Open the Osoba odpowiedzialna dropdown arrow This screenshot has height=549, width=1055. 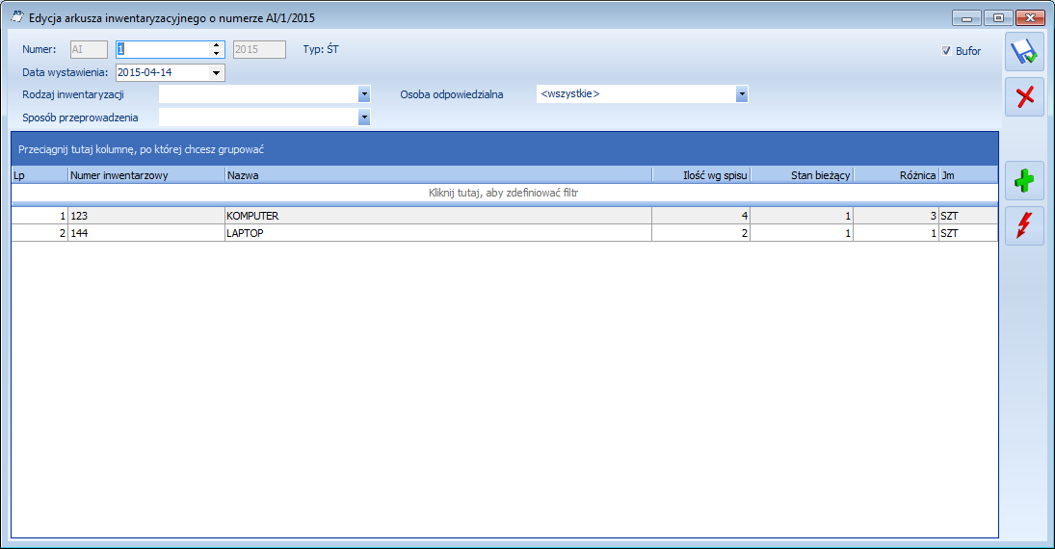(x=742, y=94)
